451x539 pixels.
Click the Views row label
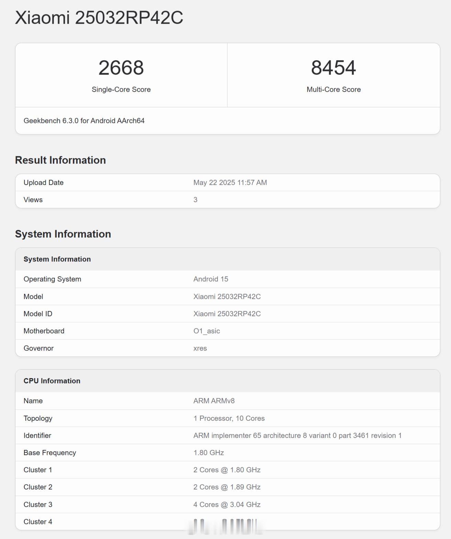(33, 200)
